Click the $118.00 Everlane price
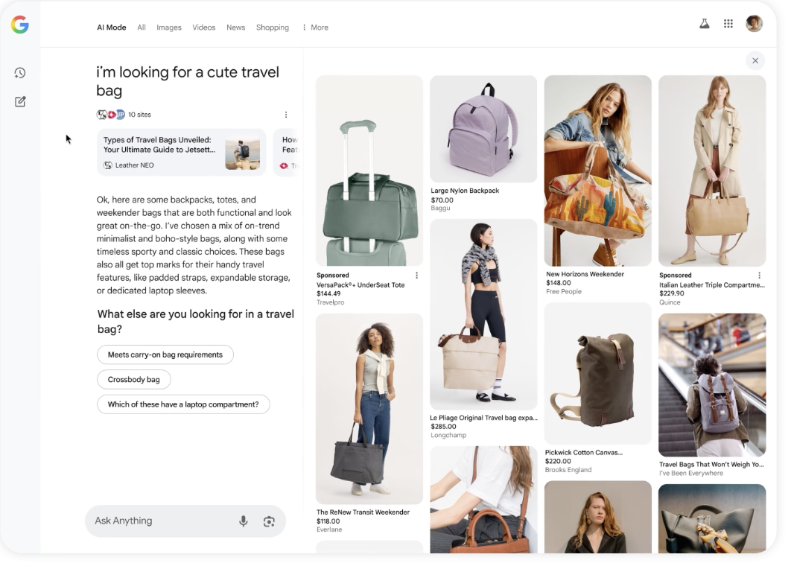The image size is (794, 569). (328, 521)
